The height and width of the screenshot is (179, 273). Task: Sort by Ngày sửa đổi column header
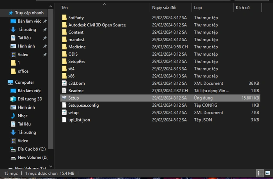pos(171,8)
